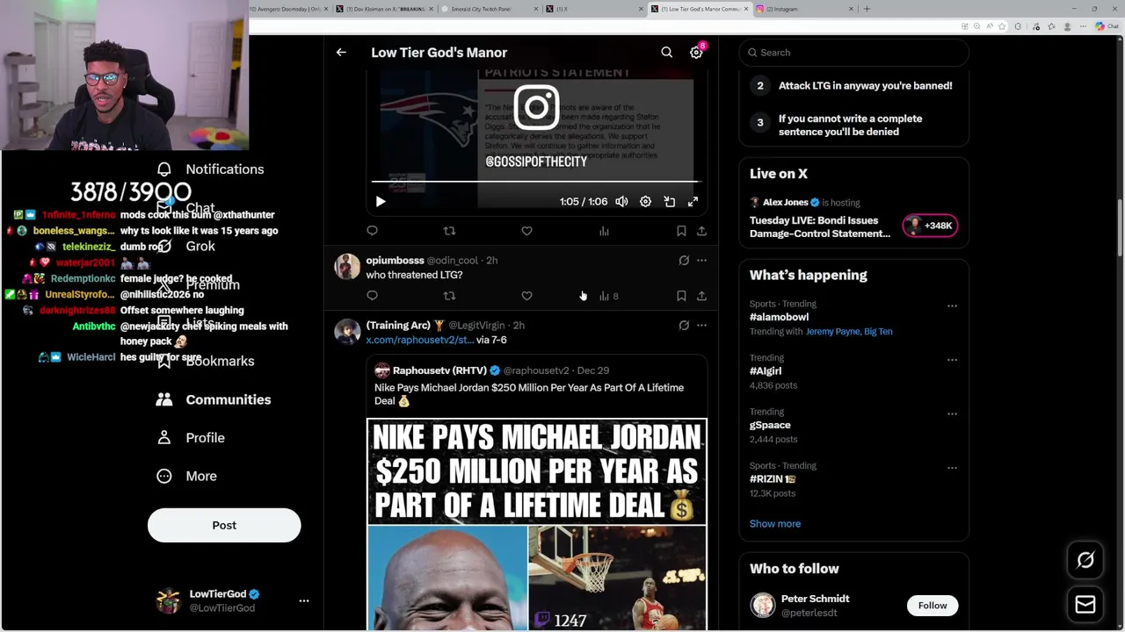Open the more options for the #RIZIN trend
The image size is (1125, 632).
(952, 468)
